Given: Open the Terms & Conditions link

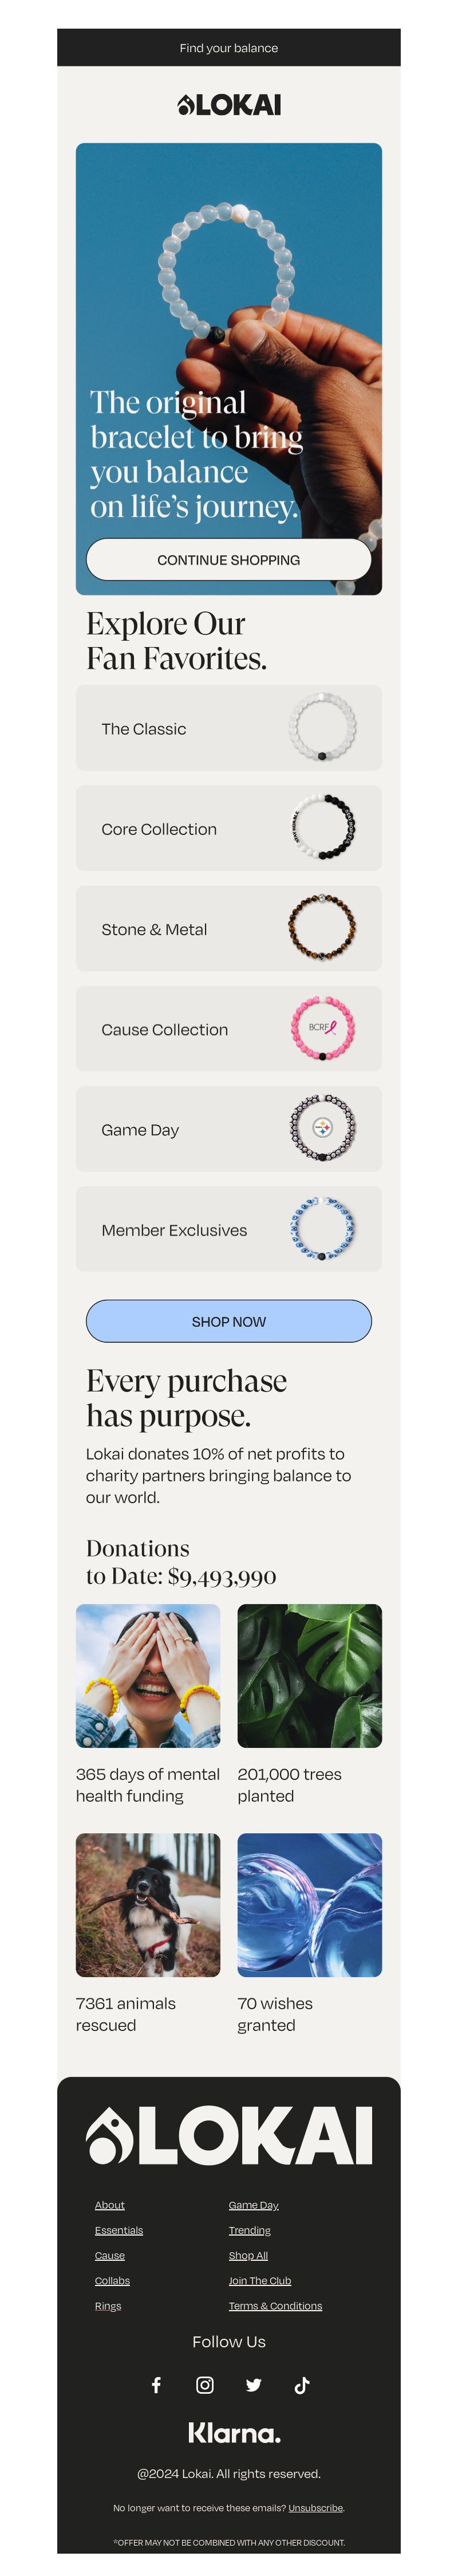Looking at the screenshot, I should point(275,2305).
